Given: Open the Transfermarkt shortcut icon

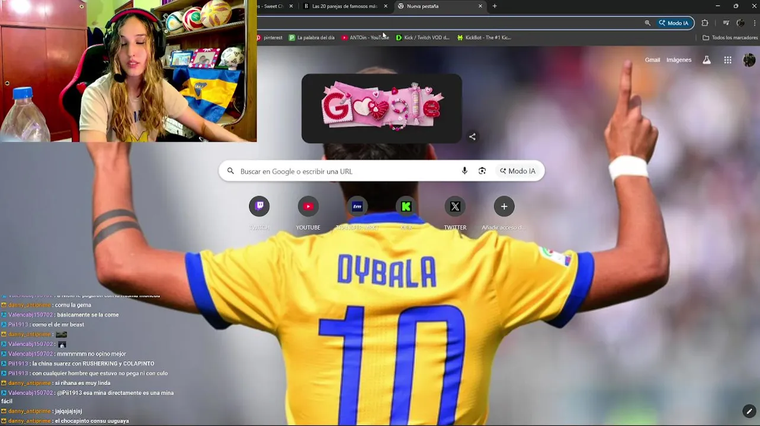Looking at the screenshot, I should pyautogui.click(x=357, y=206).
